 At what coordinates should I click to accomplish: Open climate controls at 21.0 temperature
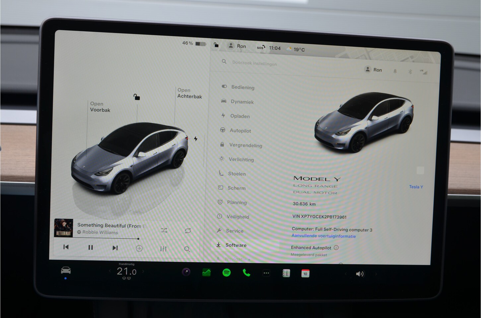[x=126, y=271]
